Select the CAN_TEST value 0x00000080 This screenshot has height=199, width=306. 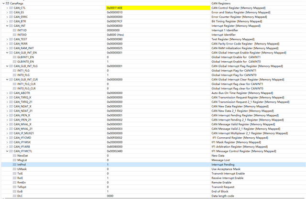[115, 39]
